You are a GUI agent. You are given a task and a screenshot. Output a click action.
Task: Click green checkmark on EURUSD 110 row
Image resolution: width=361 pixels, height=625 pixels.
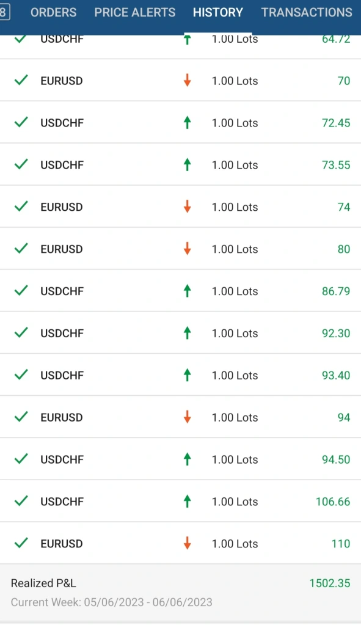21,543
